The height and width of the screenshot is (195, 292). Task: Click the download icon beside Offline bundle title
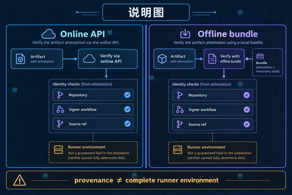(x=185, y=34)
